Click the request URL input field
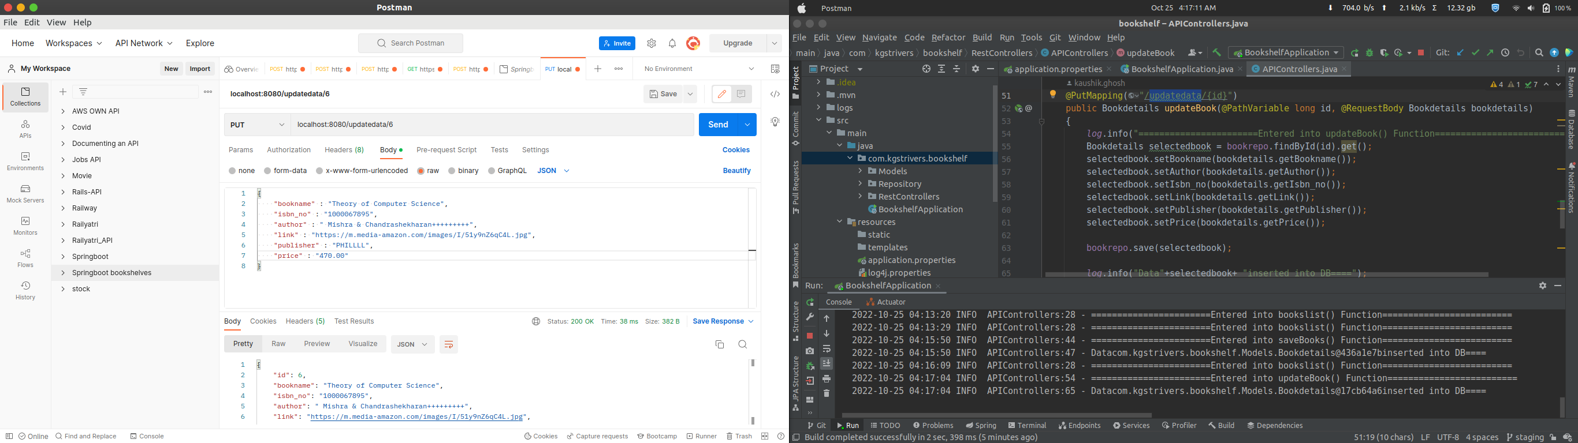This screenshot has height=443, width=1578. (492, 125)
